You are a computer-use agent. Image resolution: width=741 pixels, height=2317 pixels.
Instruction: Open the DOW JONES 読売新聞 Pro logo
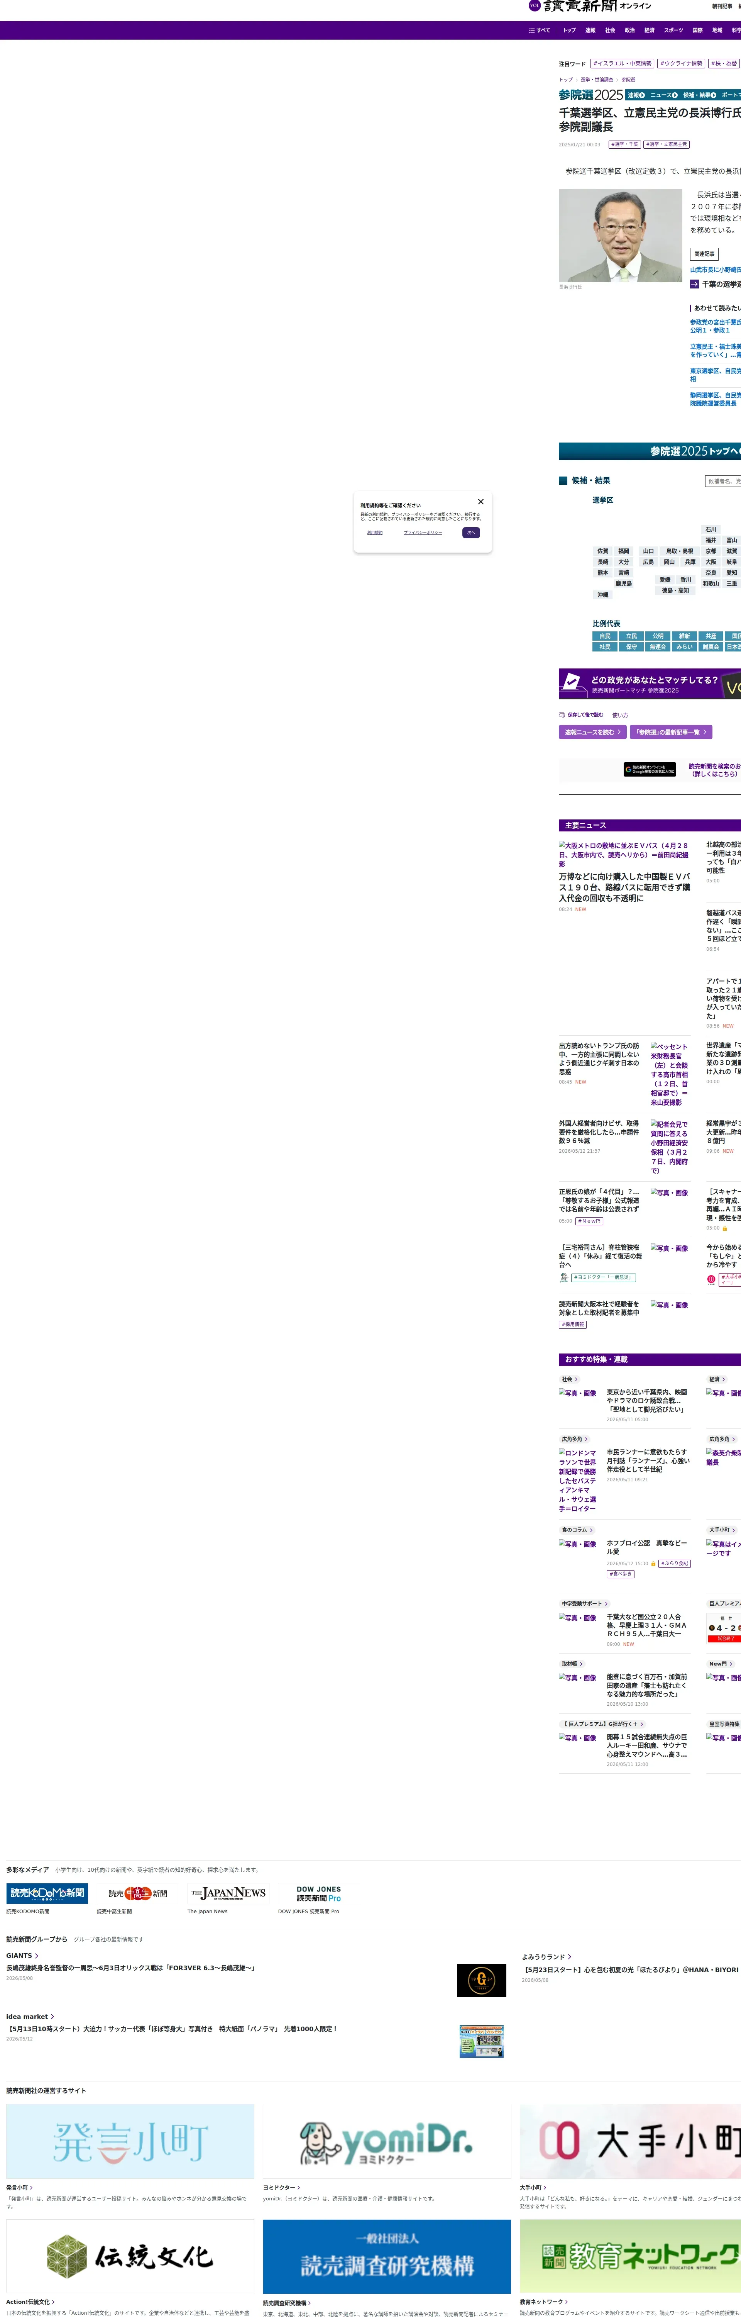click(x=319, y=1893)
